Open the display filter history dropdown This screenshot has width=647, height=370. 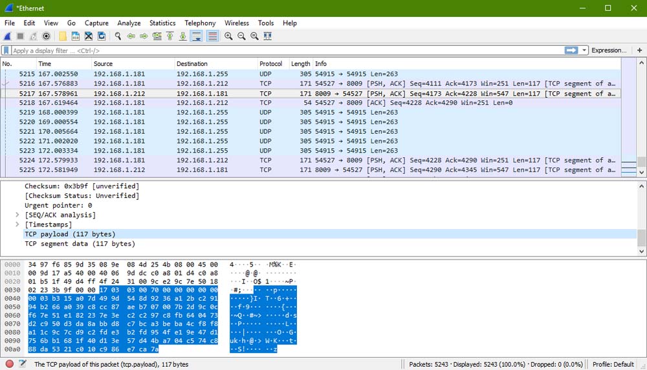pyautogui.click(x=584, y=50)
